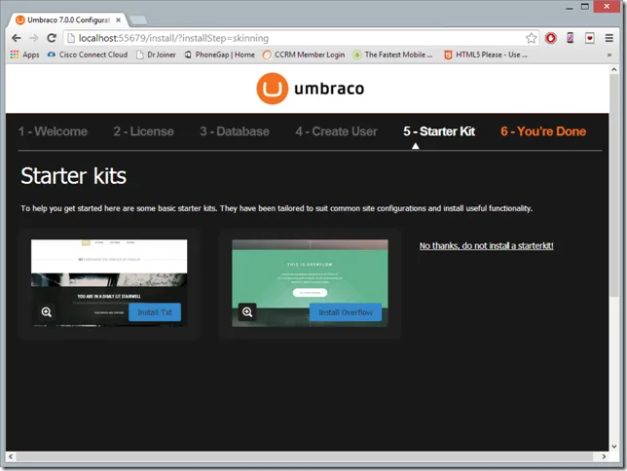Click vertical scrollbar down arrow
The width and height of the screenshot is (627, 471).
614,447
